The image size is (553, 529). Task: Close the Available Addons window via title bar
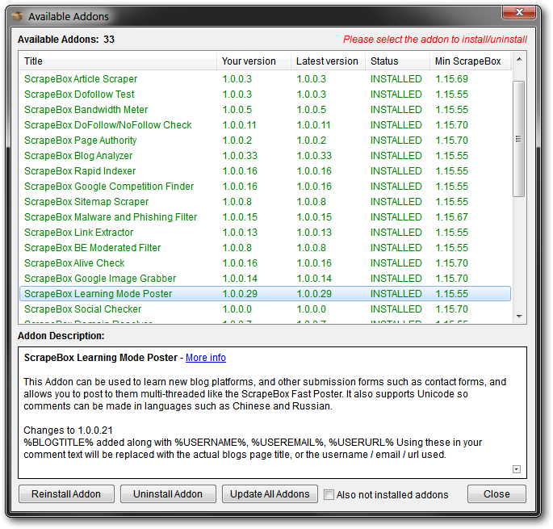[x=517, y=14]
